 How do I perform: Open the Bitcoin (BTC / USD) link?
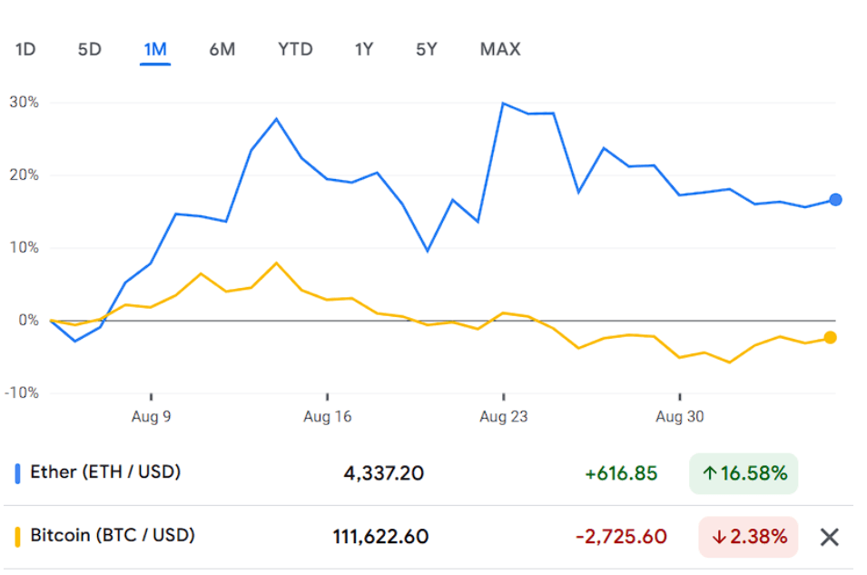click(113, 535)
